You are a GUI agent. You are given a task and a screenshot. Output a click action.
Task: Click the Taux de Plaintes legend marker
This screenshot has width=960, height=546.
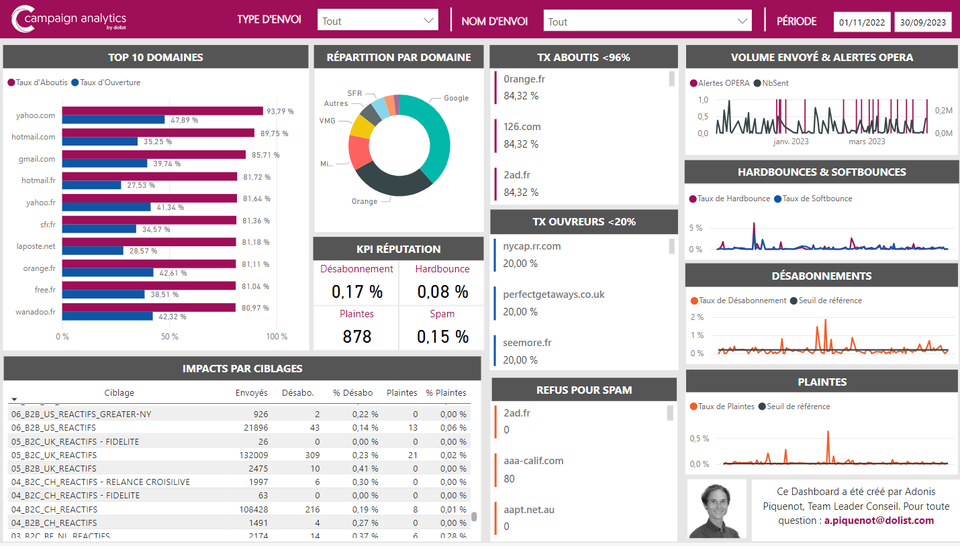click(694, 406)
